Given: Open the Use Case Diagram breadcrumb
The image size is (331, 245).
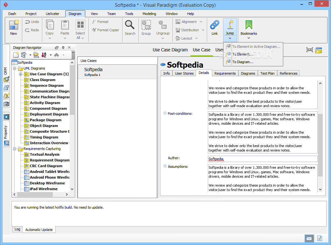Looking at the screenshot, I should [x=170, y=50].
